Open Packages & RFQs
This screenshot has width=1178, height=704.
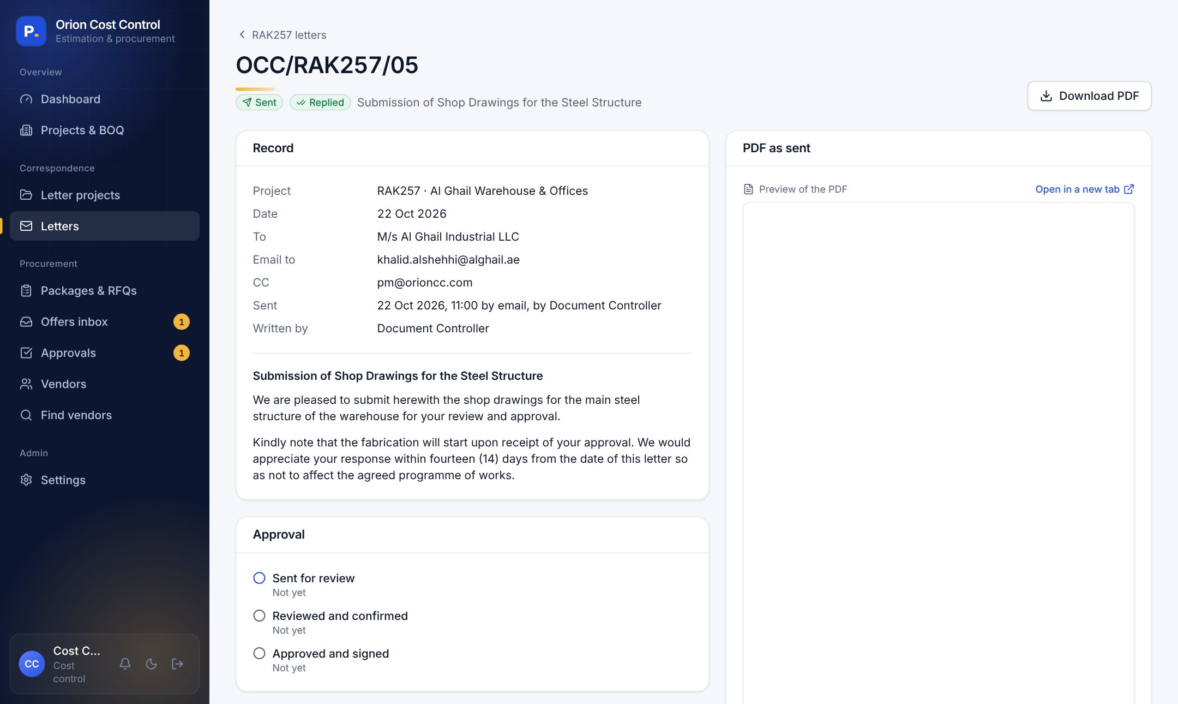coord(105,290)
